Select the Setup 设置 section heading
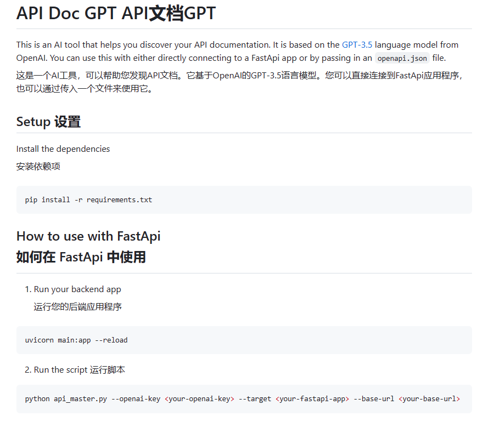483x422 pixels. (x=48, y=122)
